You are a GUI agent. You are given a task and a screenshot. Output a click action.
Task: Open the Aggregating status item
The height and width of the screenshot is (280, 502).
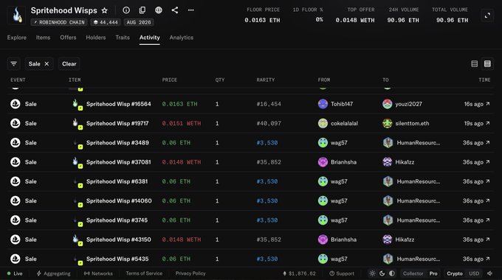pos(53,273)
